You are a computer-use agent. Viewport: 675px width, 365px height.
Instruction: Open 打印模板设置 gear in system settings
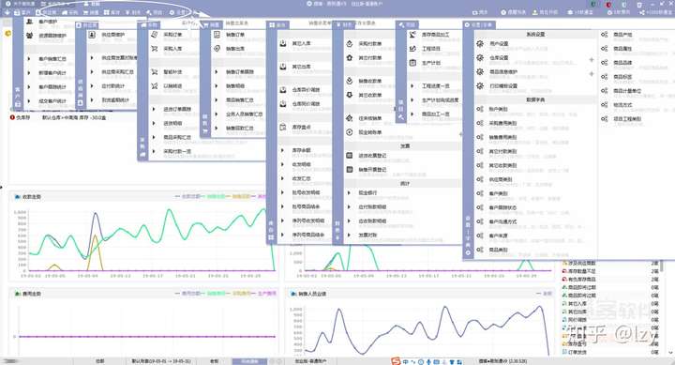click(480, 85)
